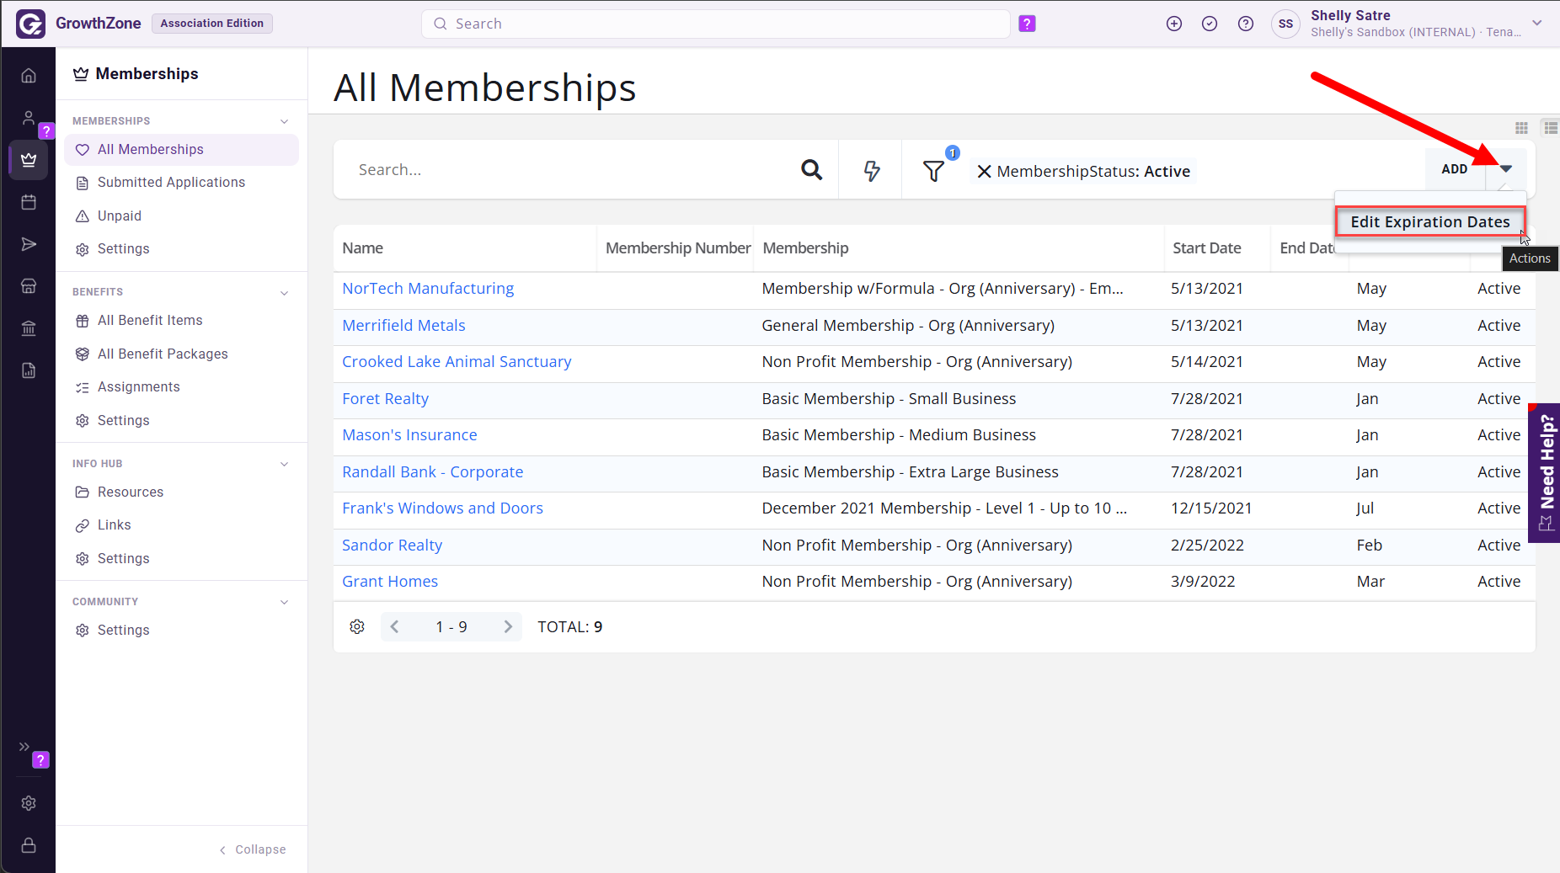Image resolution: width=1560 pixels, height=873 pixels.
Task: Open Grant Homes membership
Action: pyautogui.click(x=390, y=582)
